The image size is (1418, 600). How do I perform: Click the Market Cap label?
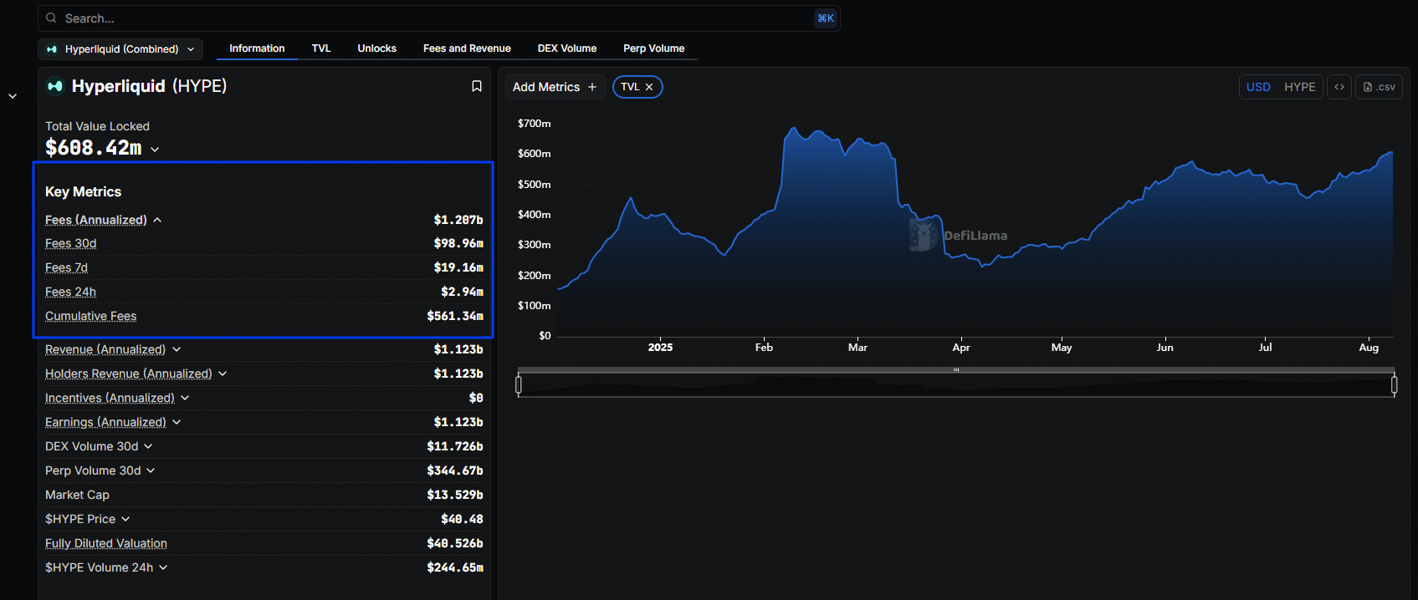(77, 495)
